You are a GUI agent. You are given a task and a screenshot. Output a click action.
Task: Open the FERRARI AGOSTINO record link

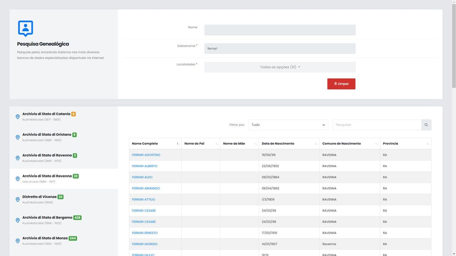146,155
